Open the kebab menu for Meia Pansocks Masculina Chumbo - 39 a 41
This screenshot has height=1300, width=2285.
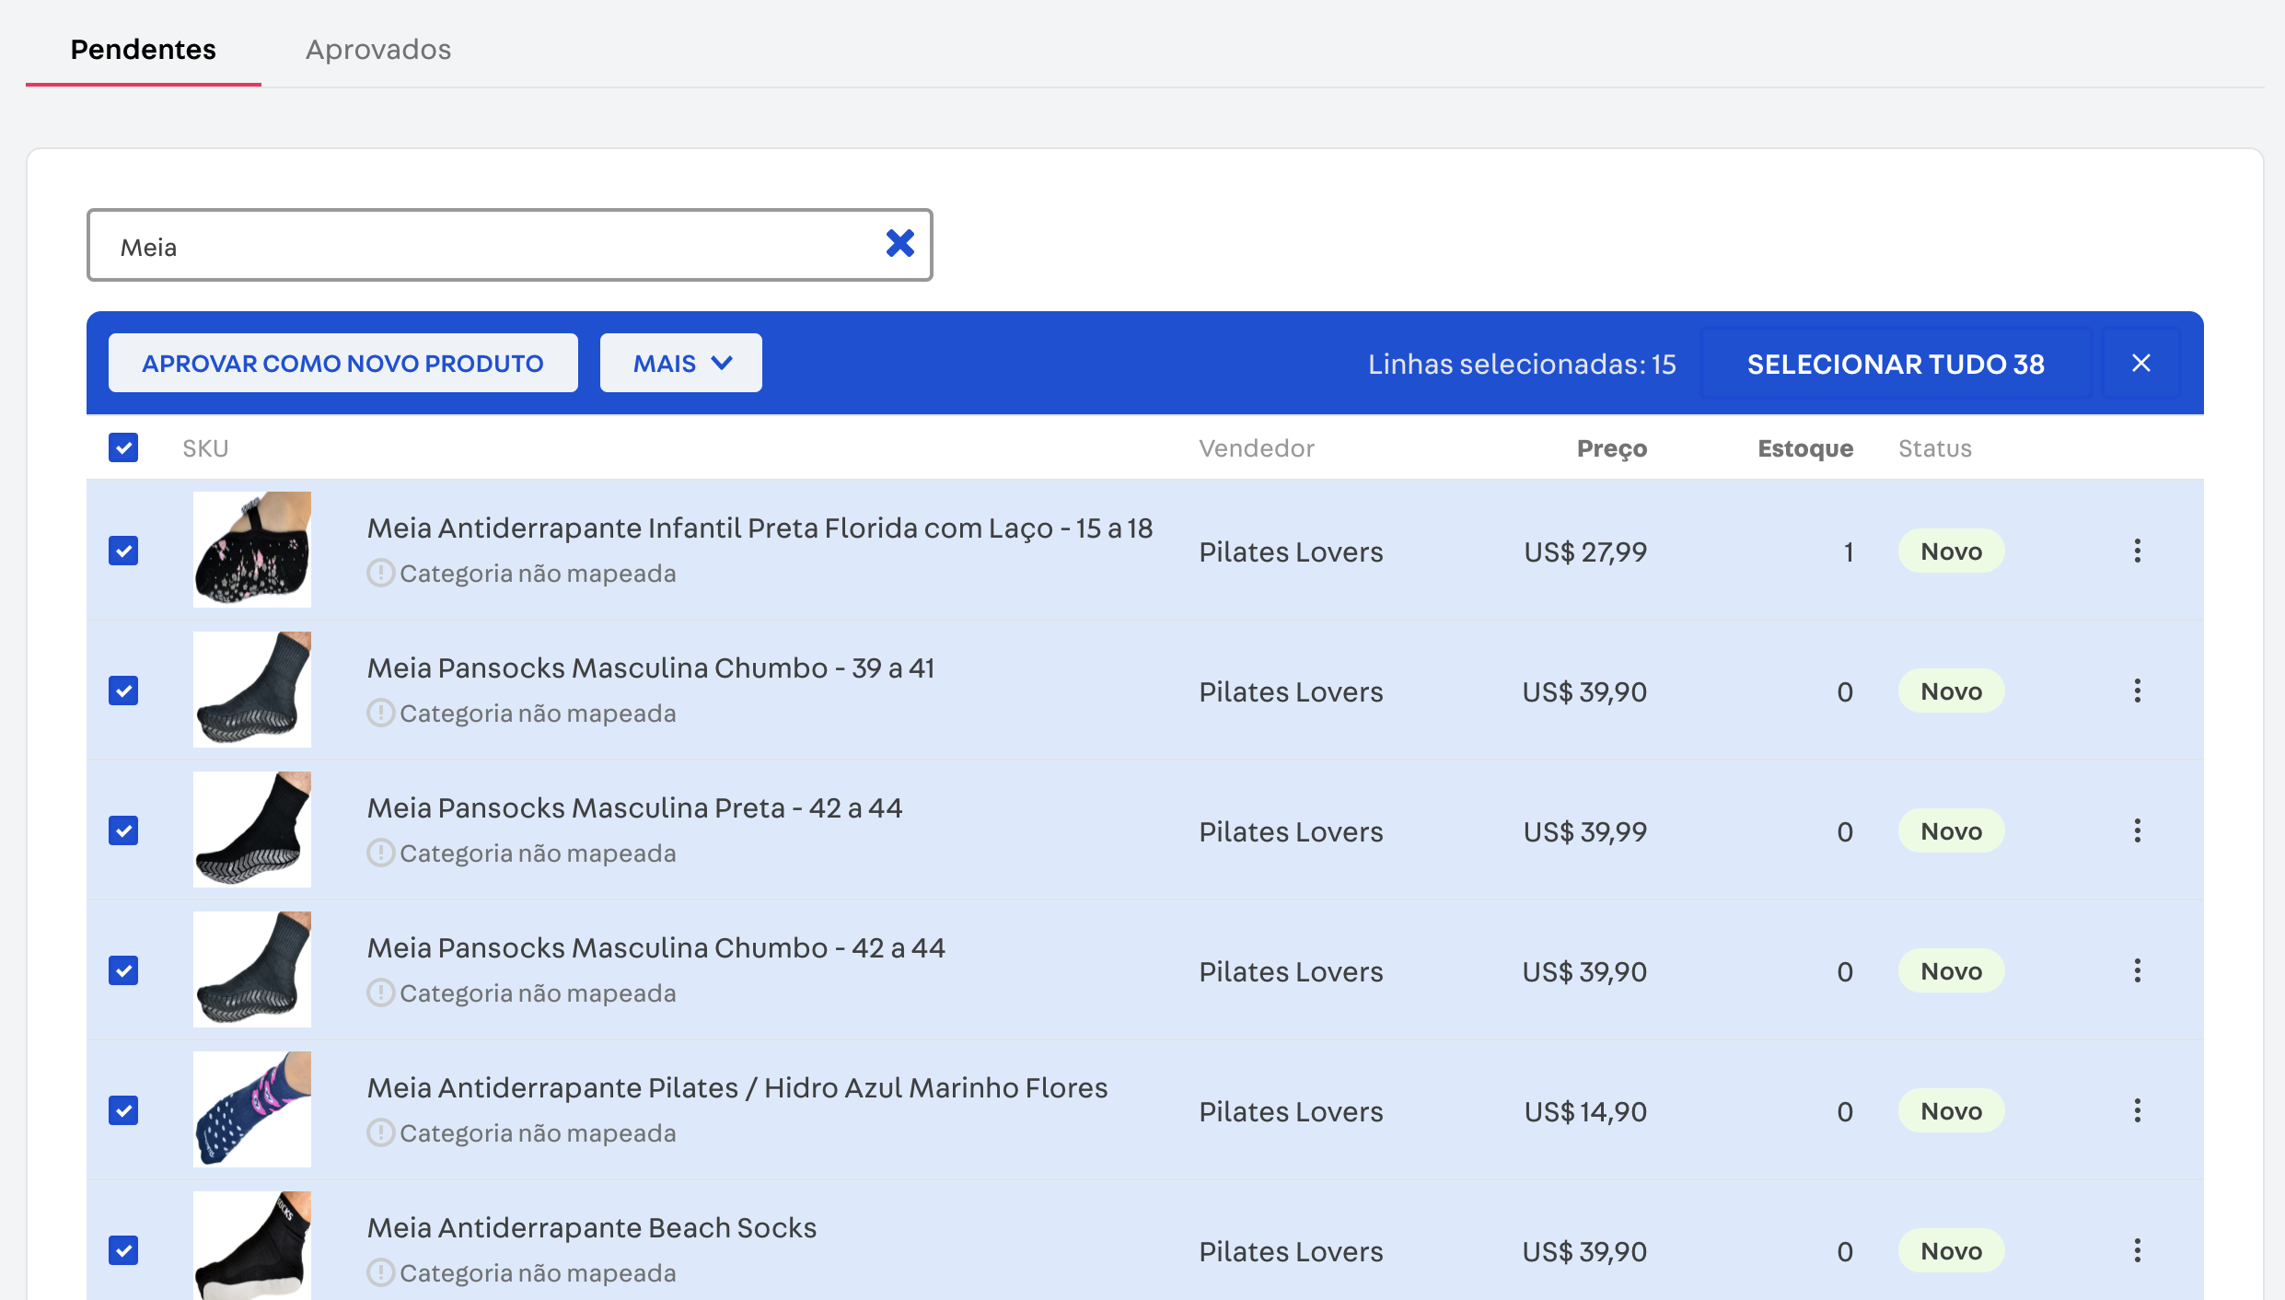2138,691
